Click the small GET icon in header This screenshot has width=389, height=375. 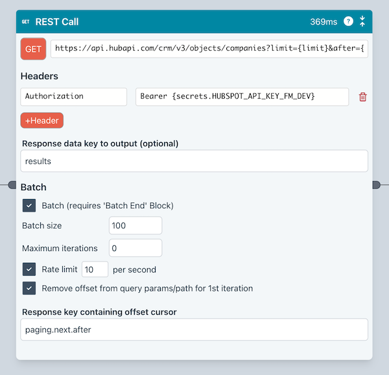tap(26, 21)
